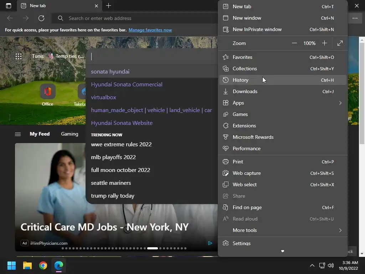Expand the Apps submenu

(x=283, y=103)
